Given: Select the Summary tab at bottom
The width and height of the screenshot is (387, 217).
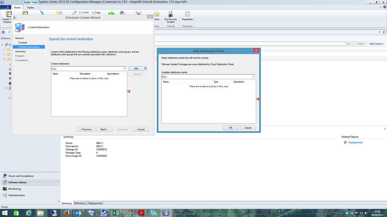Looking at the screenshot, I should [67, 203].
